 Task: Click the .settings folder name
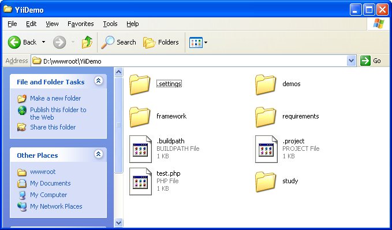pos(169,84)
